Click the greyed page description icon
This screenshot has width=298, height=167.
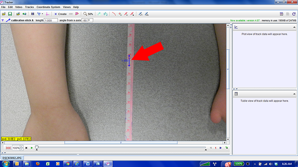pos(288,14)
